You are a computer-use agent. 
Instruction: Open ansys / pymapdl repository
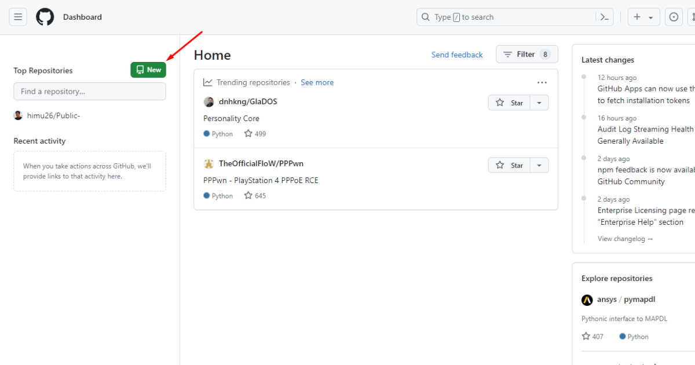626,300
